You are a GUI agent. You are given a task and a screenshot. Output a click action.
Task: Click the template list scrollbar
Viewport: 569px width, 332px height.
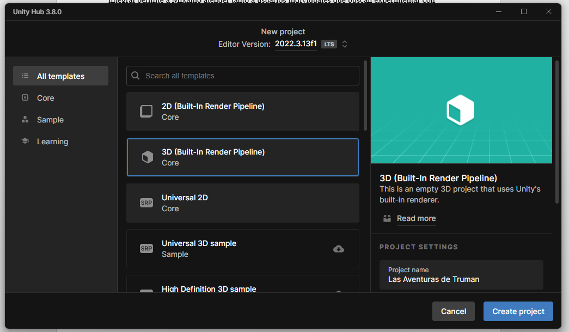pyautogui.click(x=365, y=95)
